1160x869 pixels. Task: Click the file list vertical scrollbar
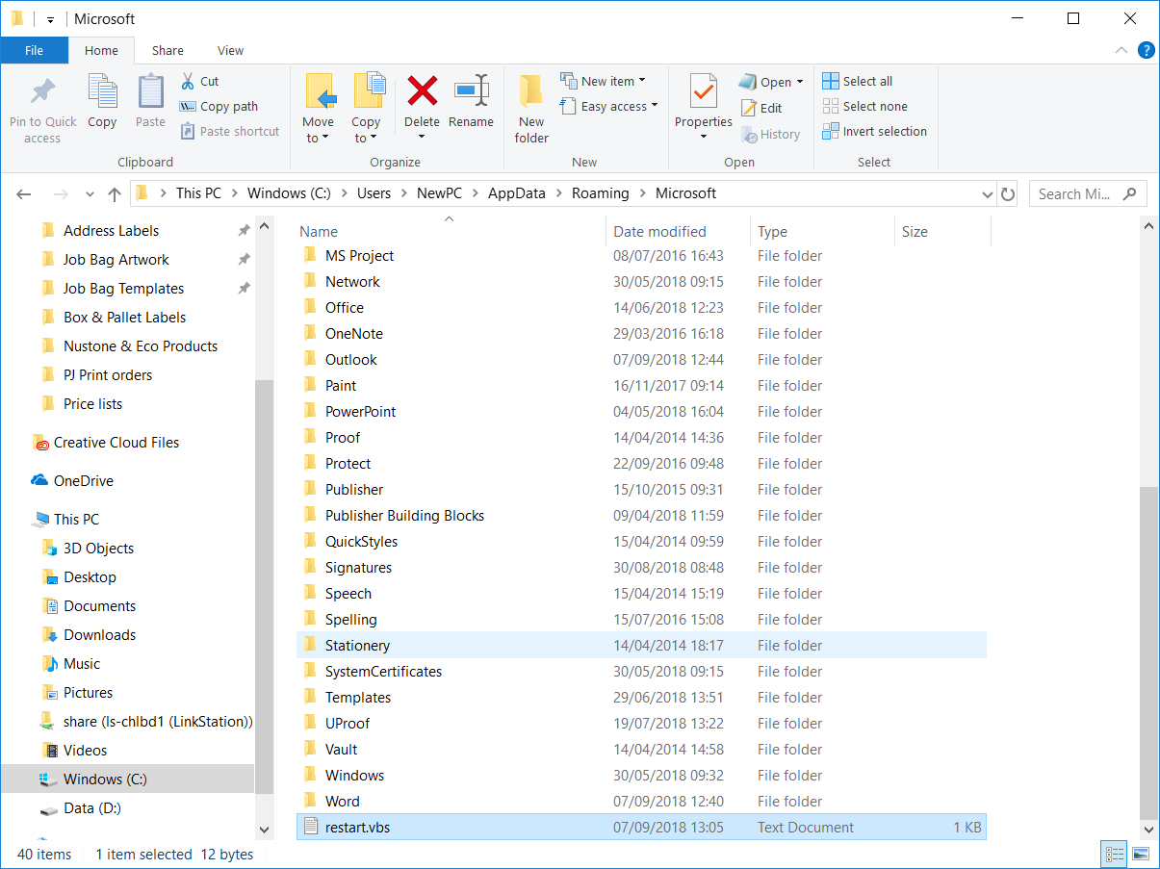pyautogui.click(x=1148, y=652)
